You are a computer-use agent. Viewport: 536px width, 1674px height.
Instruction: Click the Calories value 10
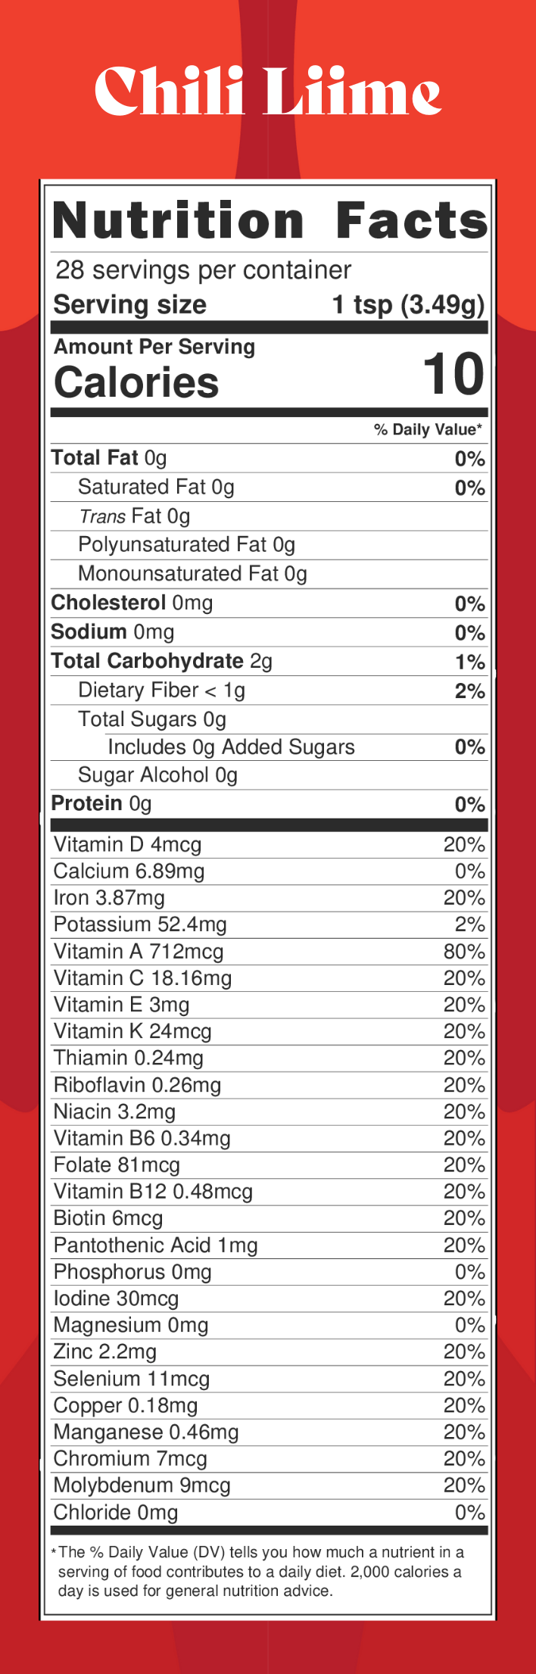tap(453, 374)
